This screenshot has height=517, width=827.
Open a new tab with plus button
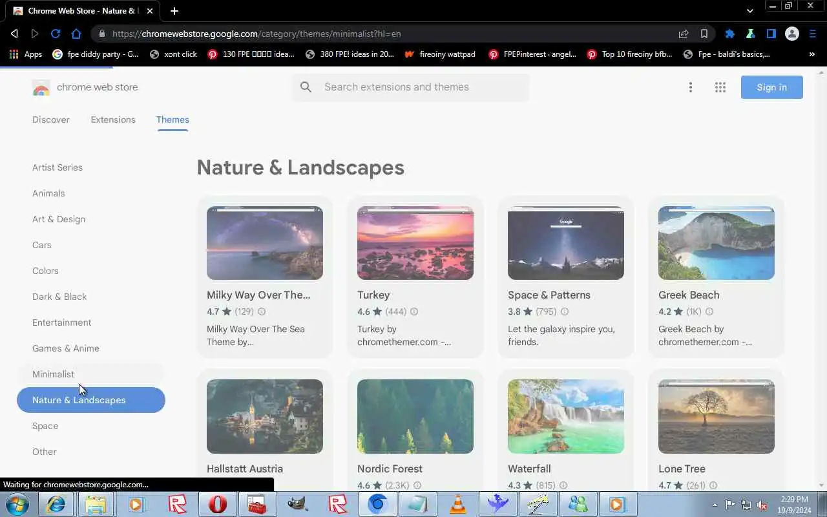(174, 10)
